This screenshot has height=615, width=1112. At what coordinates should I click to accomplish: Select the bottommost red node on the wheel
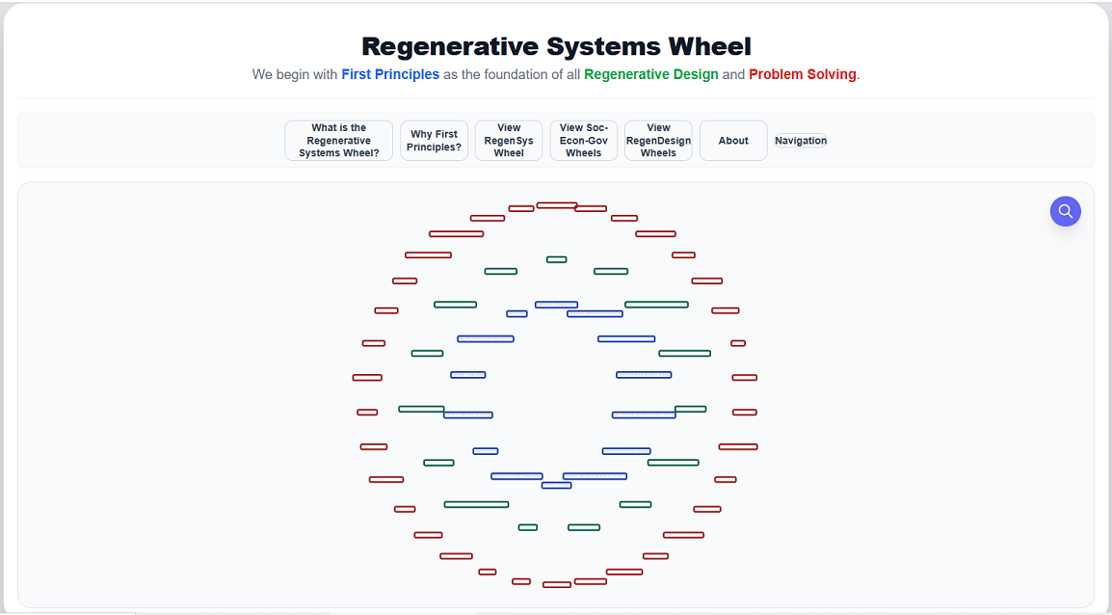pyautogui.click(x=557, y=584)
